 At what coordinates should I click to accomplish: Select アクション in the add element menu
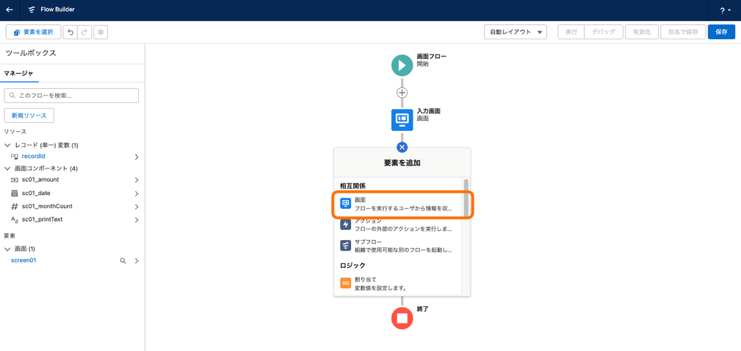398,225
